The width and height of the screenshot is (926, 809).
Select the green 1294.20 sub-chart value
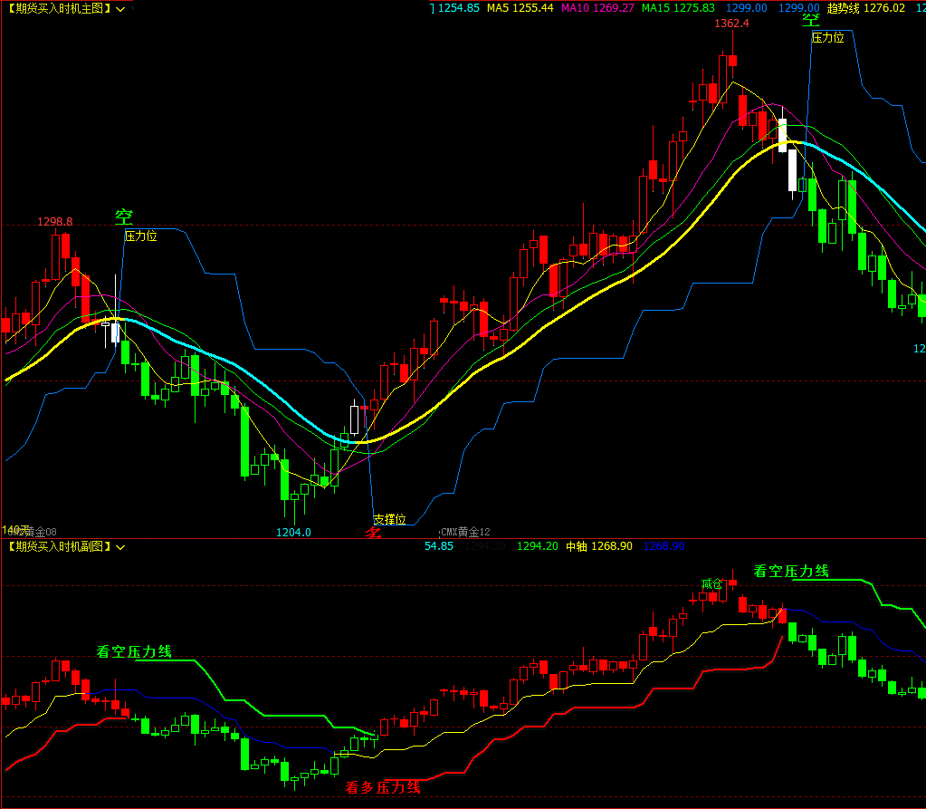[538, 546]
